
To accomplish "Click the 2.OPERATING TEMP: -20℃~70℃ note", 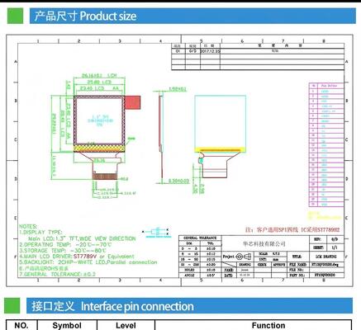I will pos(65,244).
